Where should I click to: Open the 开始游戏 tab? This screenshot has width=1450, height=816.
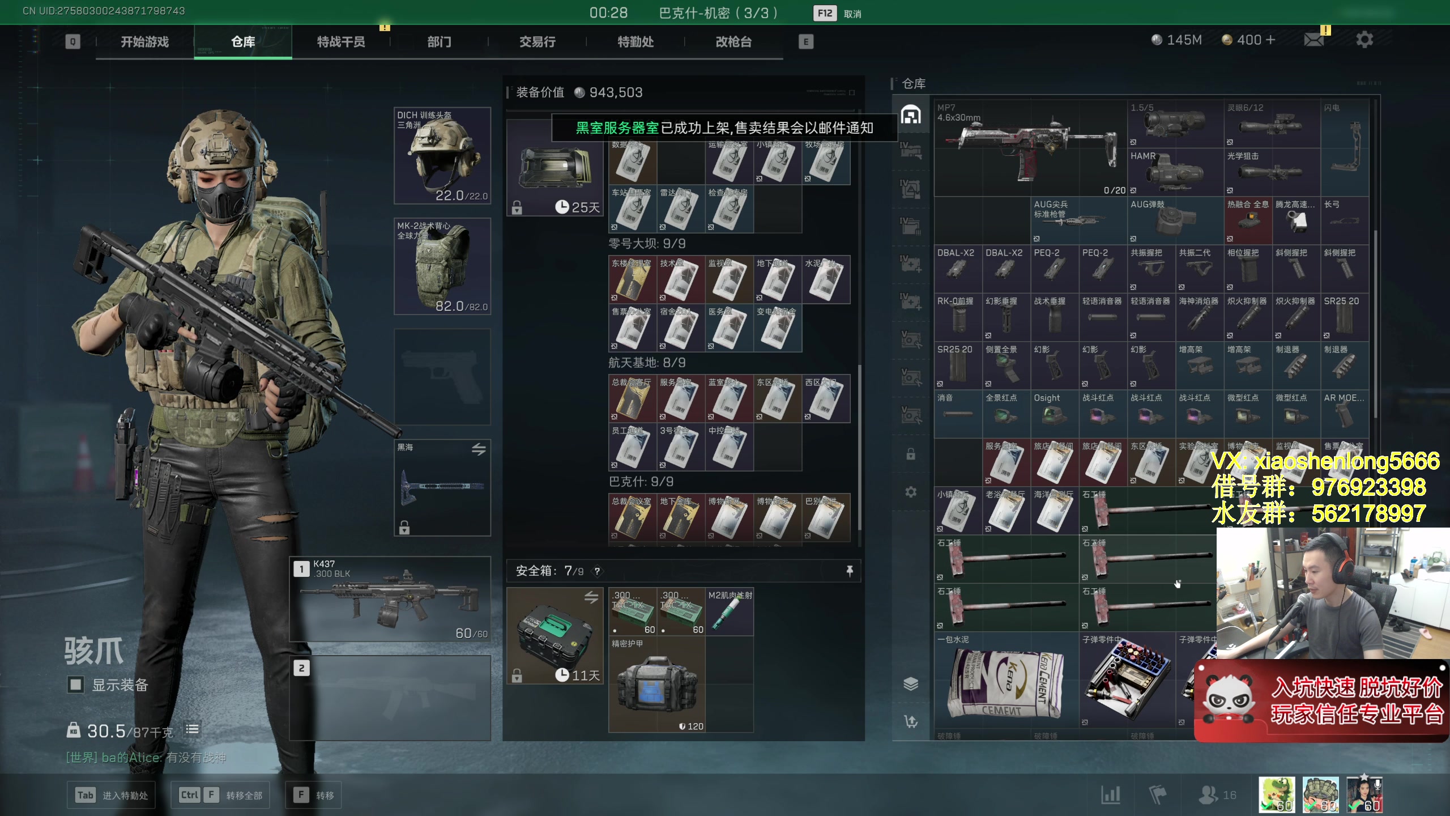[144, 42]
